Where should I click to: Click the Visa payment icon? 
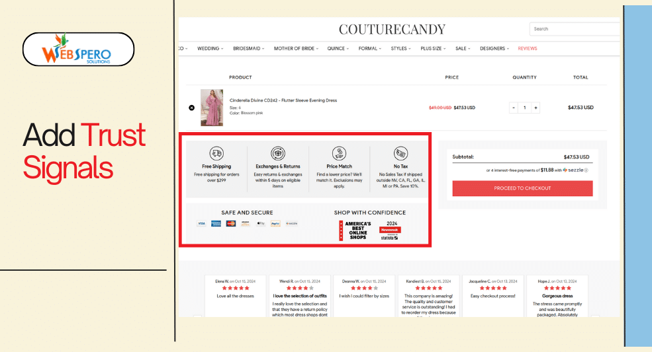pyautogui.click(x=202, y=223)
